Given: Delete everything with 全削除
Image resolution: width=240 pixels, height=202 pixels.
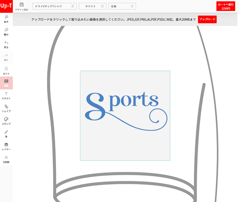Looking at the screenshot, I should point(6,159).
